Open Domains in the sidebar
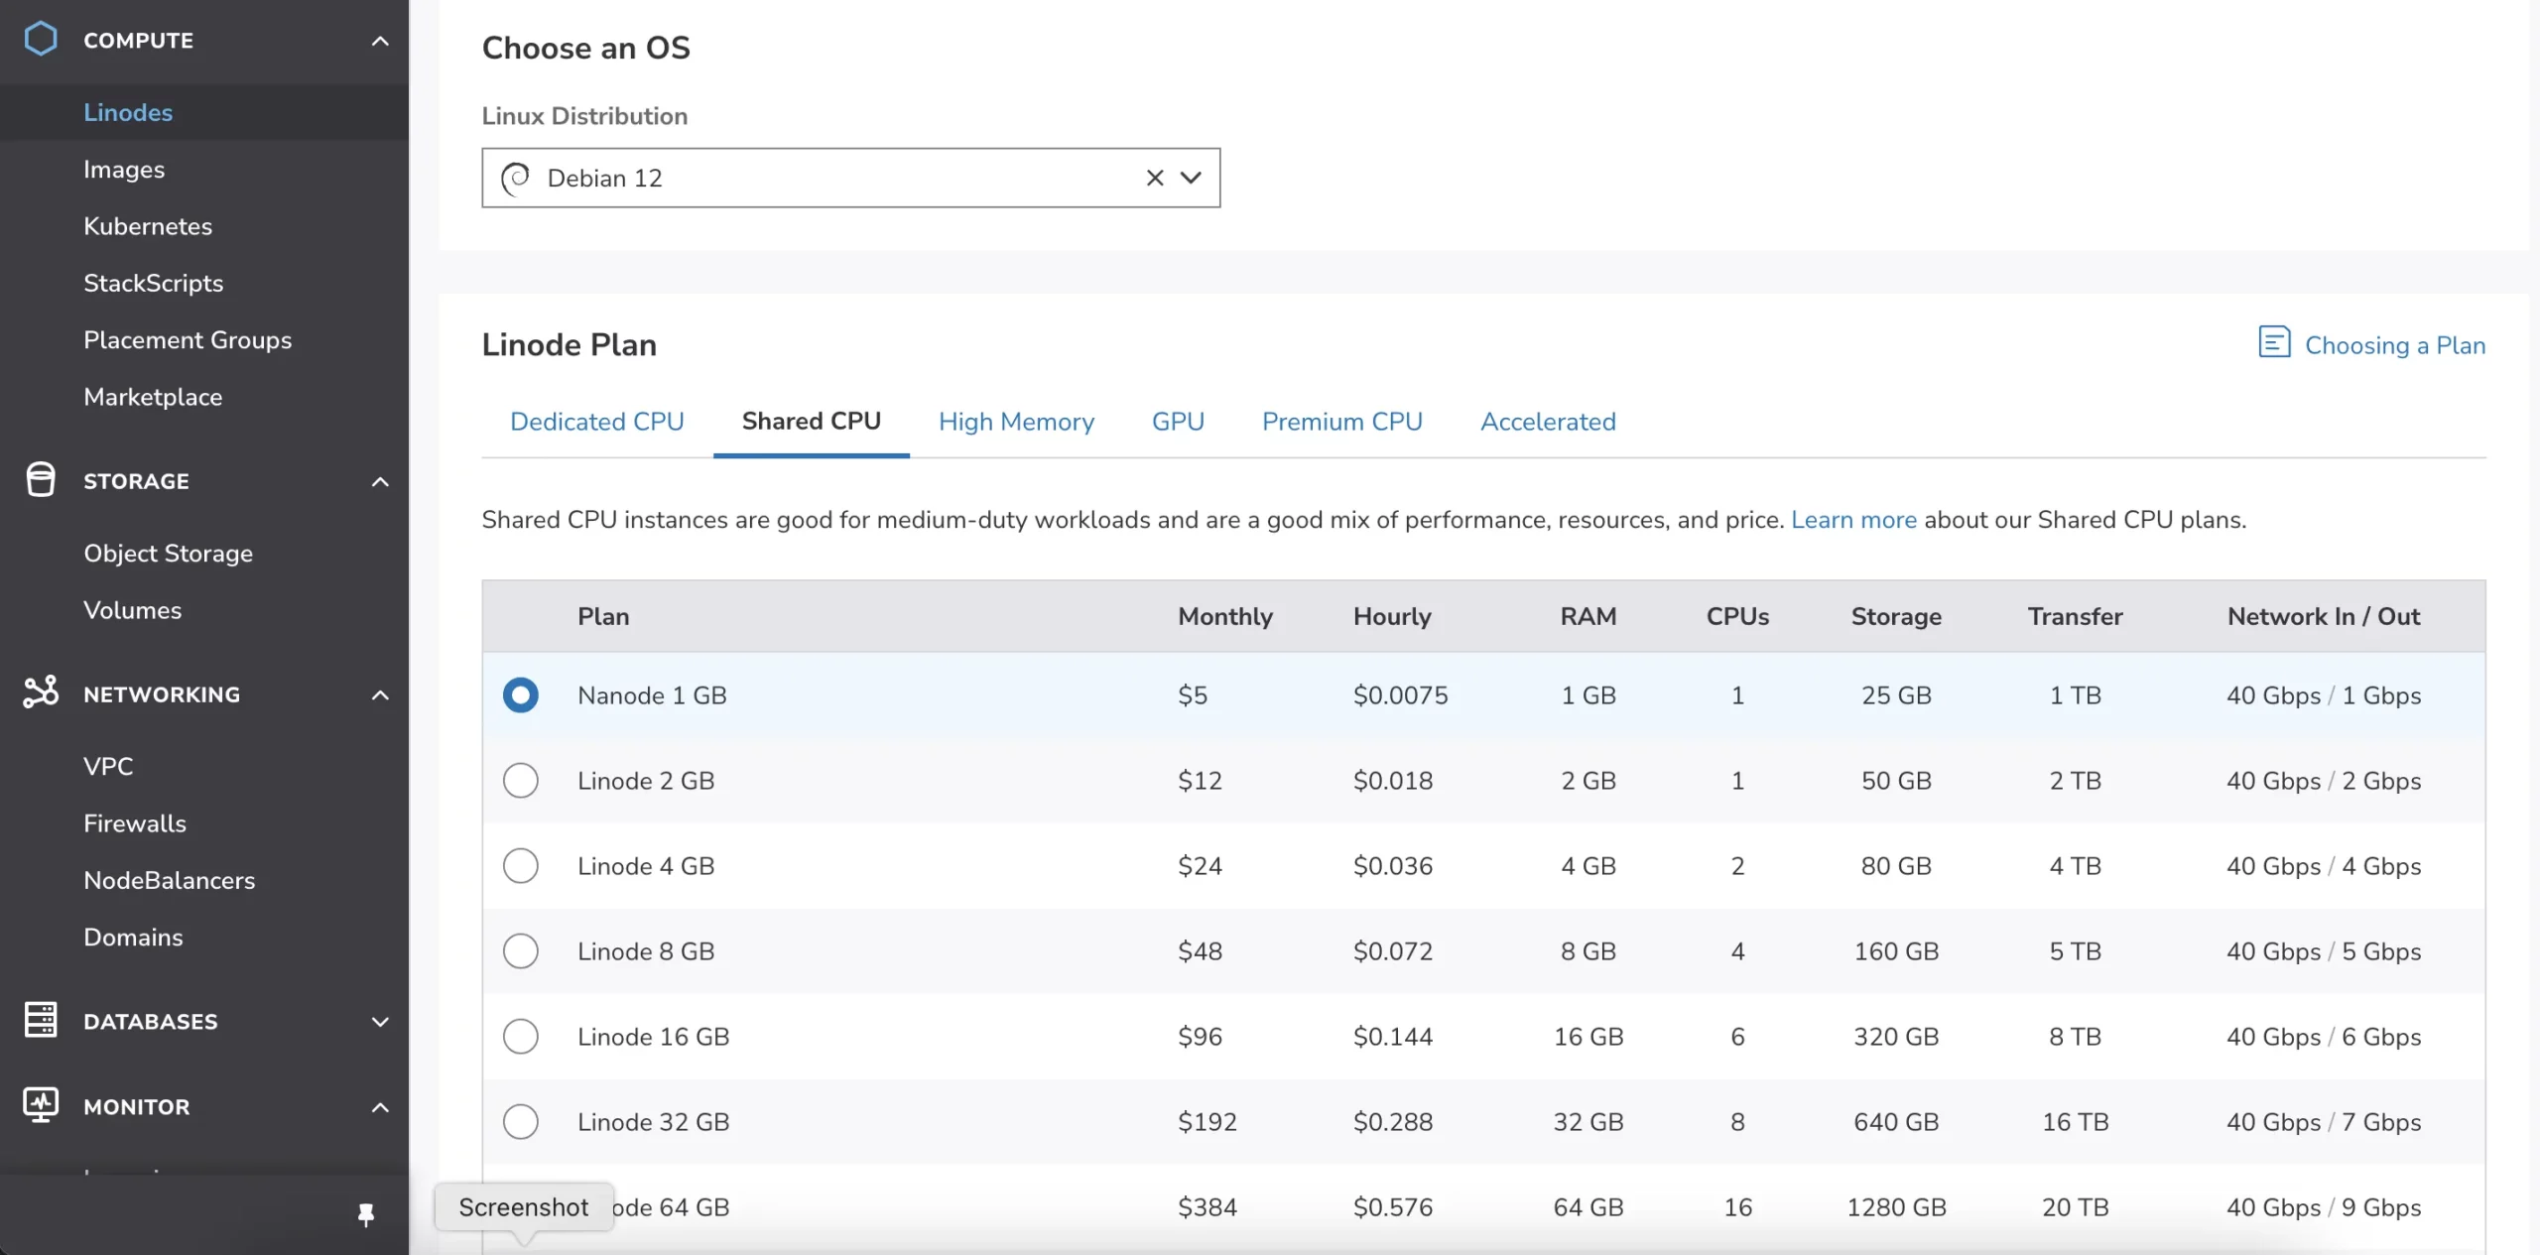 133,938
